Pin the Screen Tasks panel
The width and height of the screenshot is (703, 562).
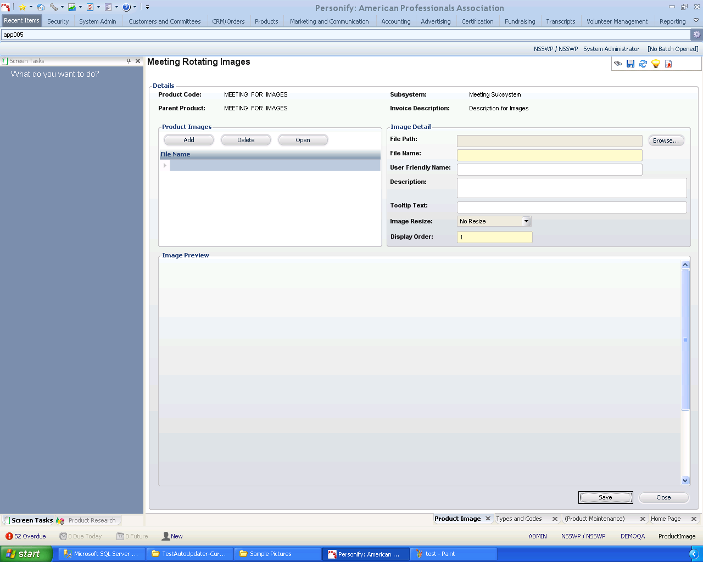pos(129,61)
